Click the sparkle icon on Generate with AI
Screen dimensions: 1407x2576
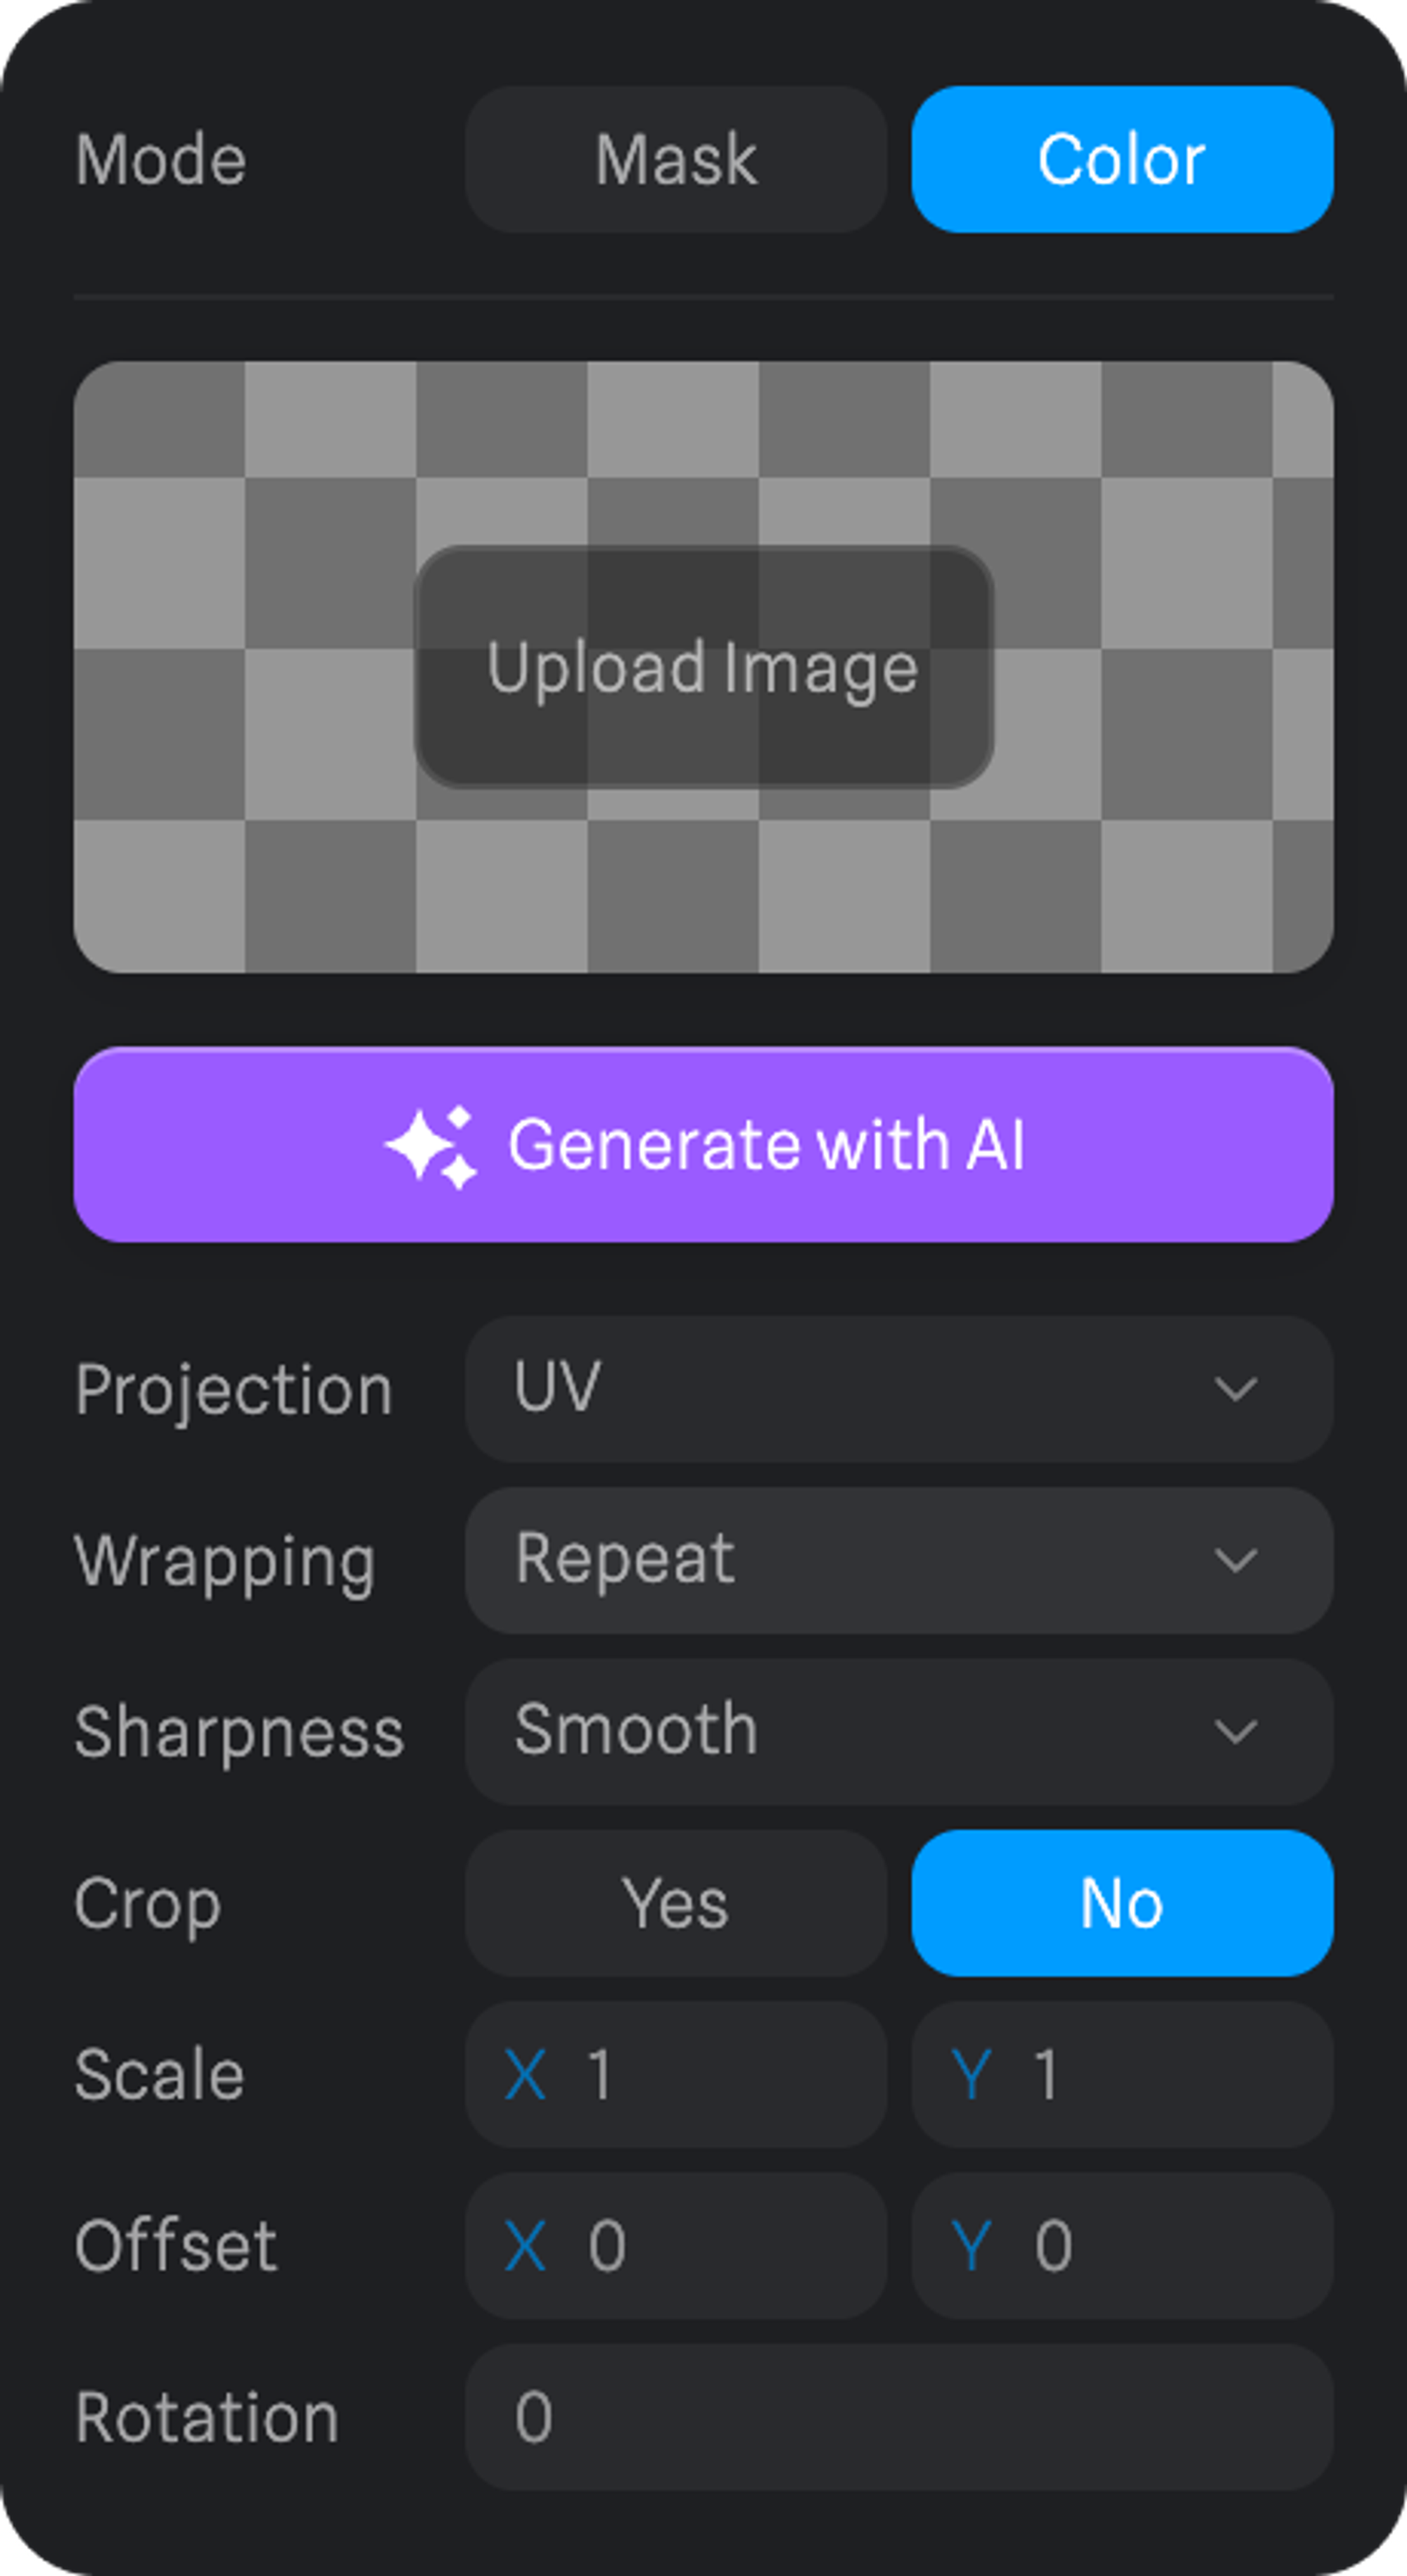pos(432,1146)
